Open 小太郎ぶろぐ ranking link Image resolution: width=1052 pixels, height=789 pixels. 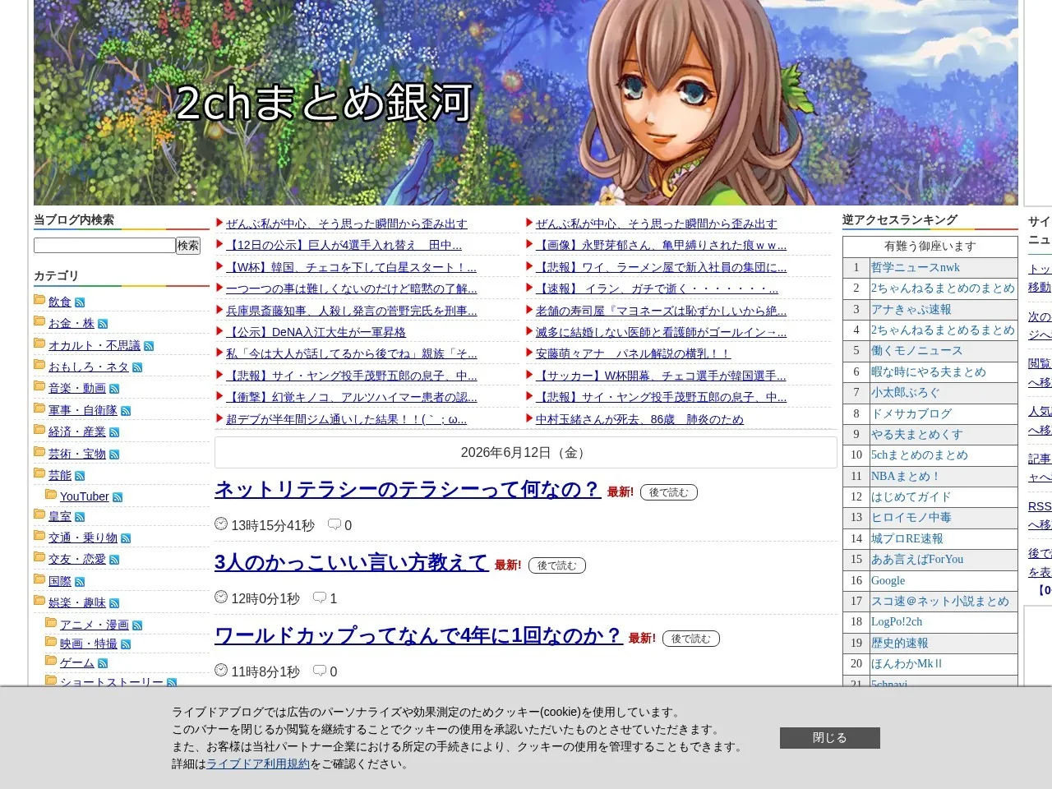point(906,393)
